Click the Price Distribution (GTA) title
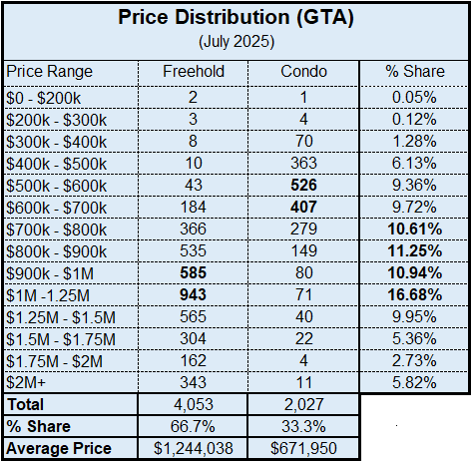Screen dimensions: 472x462 (x=236, y=17)
